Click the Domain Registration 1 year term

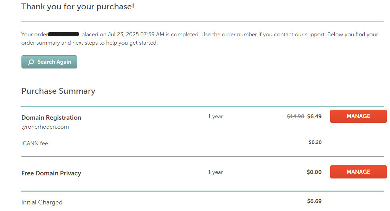(215, 117)
